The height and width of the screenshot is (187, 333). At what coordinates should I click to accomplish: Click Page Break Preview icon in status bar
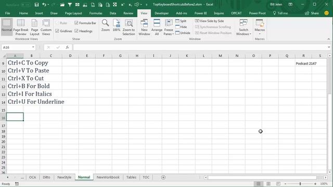[278, 184]
